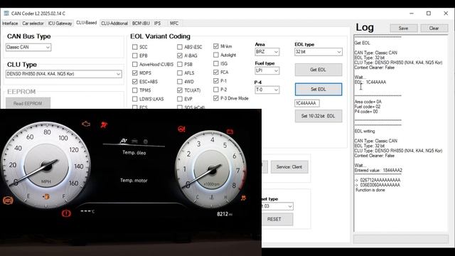Uncheck the FCA checkbox
455x256 pixels.
click(216, 72)
